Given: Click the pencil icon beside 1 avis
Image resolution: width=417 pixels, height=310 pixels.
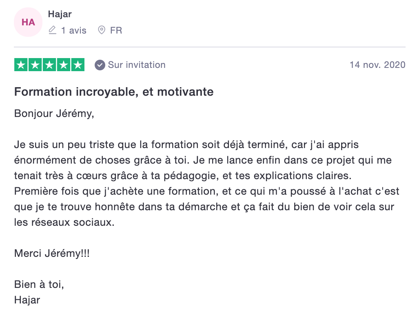Looking at the screenshot, I should coord(52,30).
